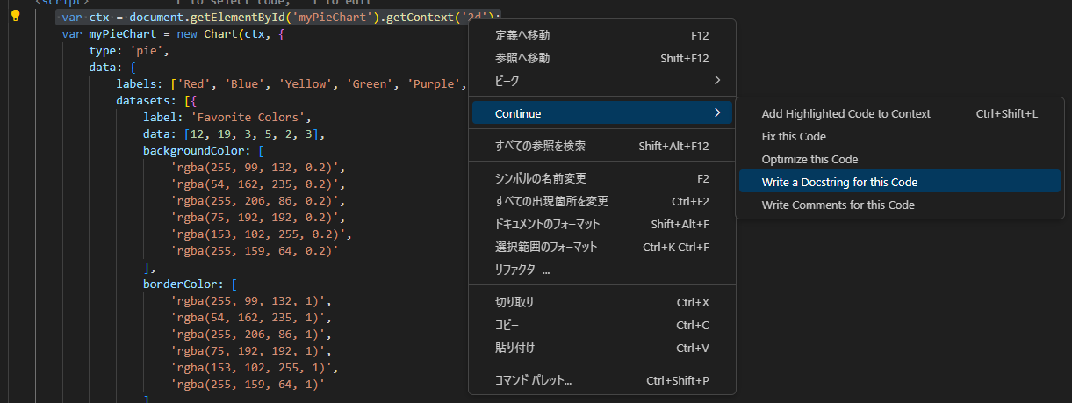Select 切り取り from the context menu
This screenshot has height=403, width=1072.
coord(602,302)
